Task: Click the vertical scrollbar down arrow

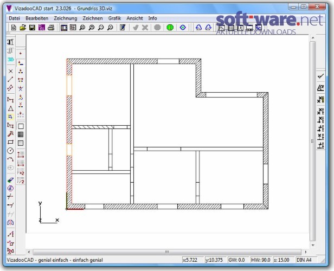Action: click(313, 245)
